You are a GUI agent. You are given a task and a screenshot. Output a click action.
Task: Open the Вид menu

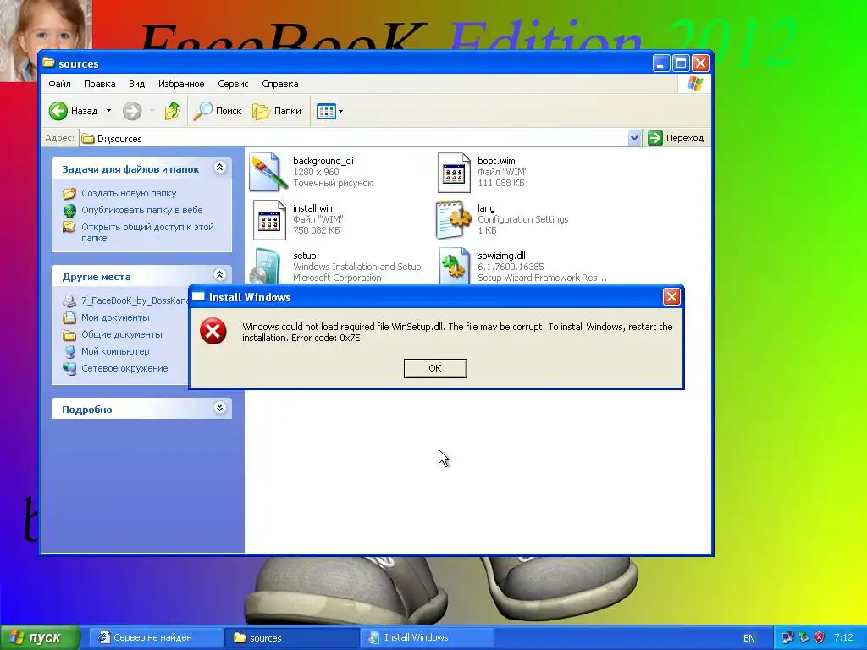136,84
